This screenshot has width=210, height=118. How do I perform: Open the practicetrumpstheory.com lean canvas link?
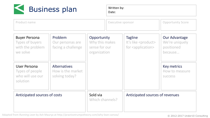(88, 115)
